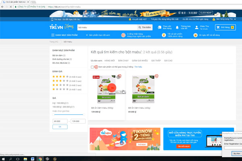
Task: Click the 2-hour delivery badge icon in header
Action: click(123, 35)
